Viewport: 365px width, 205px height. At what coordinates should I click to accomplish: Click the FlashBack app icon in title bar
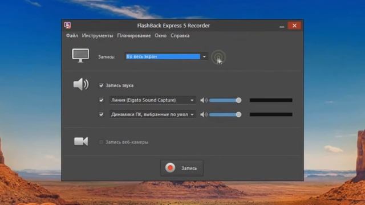pos(67,25)
